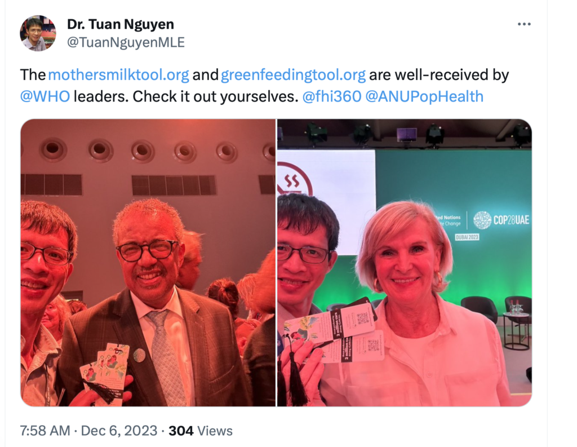Click the COP28UAE logo in right photo
This screenshot has height=447, width=577.
click(501, 220)
